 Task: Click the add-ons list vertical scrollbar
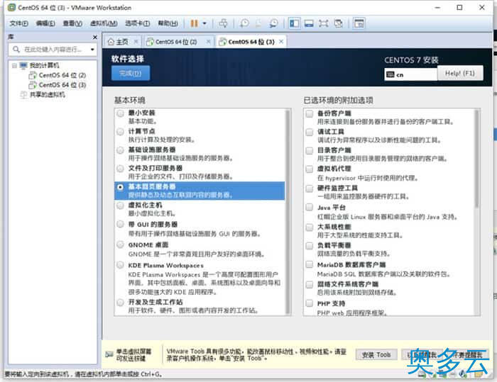(x=476, y=158)
